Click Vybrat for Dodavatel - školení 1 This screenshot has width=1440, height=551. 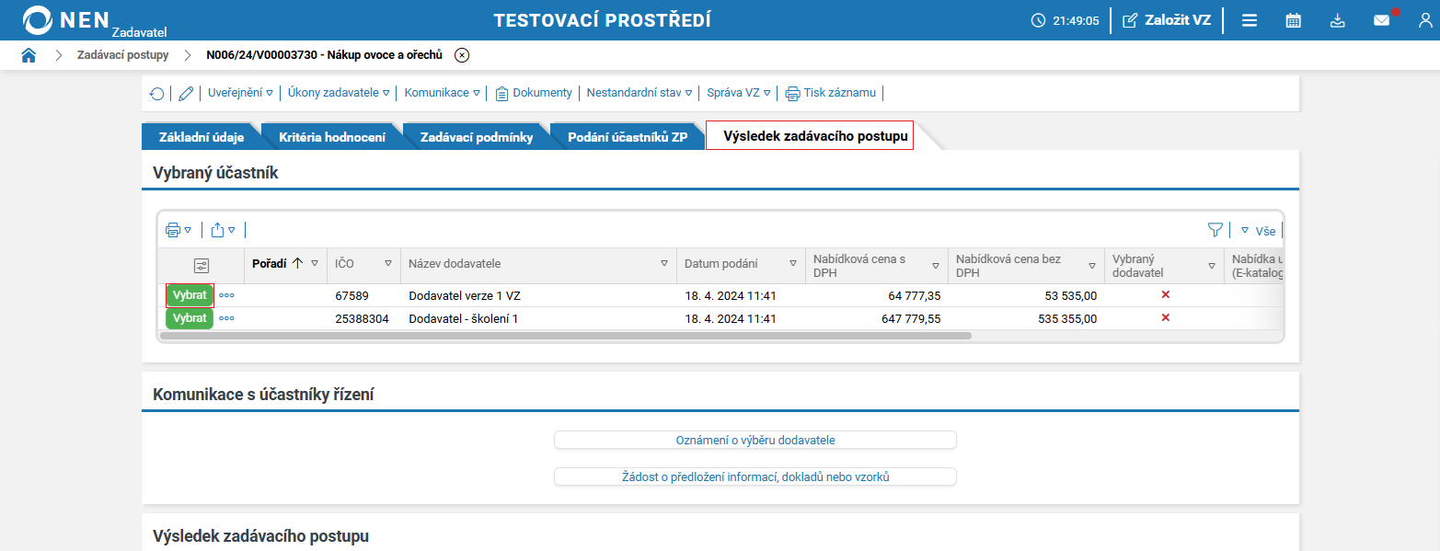[x=190, y=318]
